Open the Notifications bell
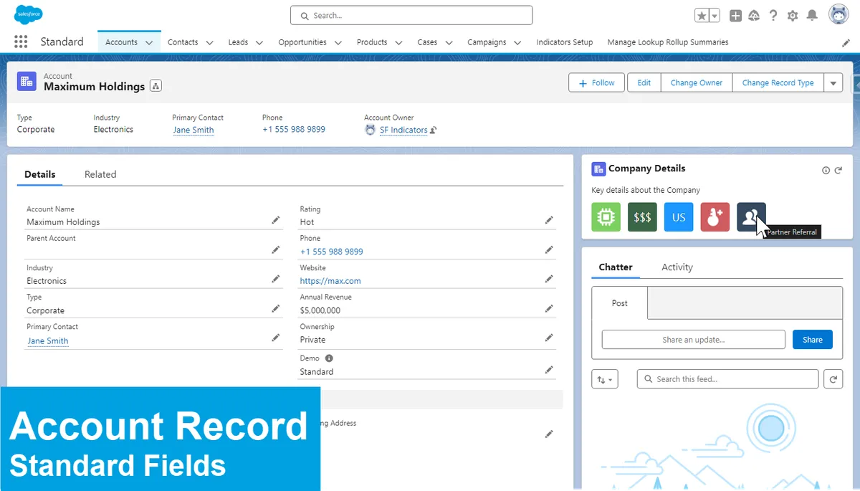The image size is (860, 491). tap(812, 16)
